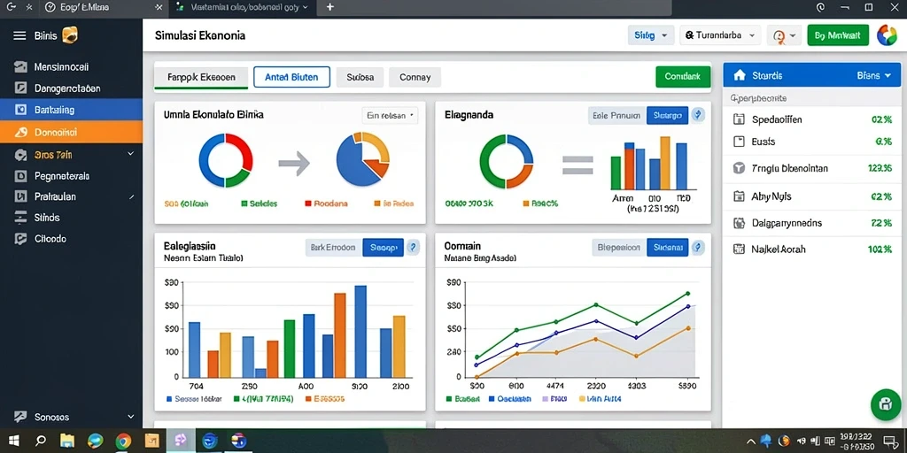The height and width of the screenshot is (453, 907).
Task: Open Chrome from the Windows taskbar
Action: [123, 441]
